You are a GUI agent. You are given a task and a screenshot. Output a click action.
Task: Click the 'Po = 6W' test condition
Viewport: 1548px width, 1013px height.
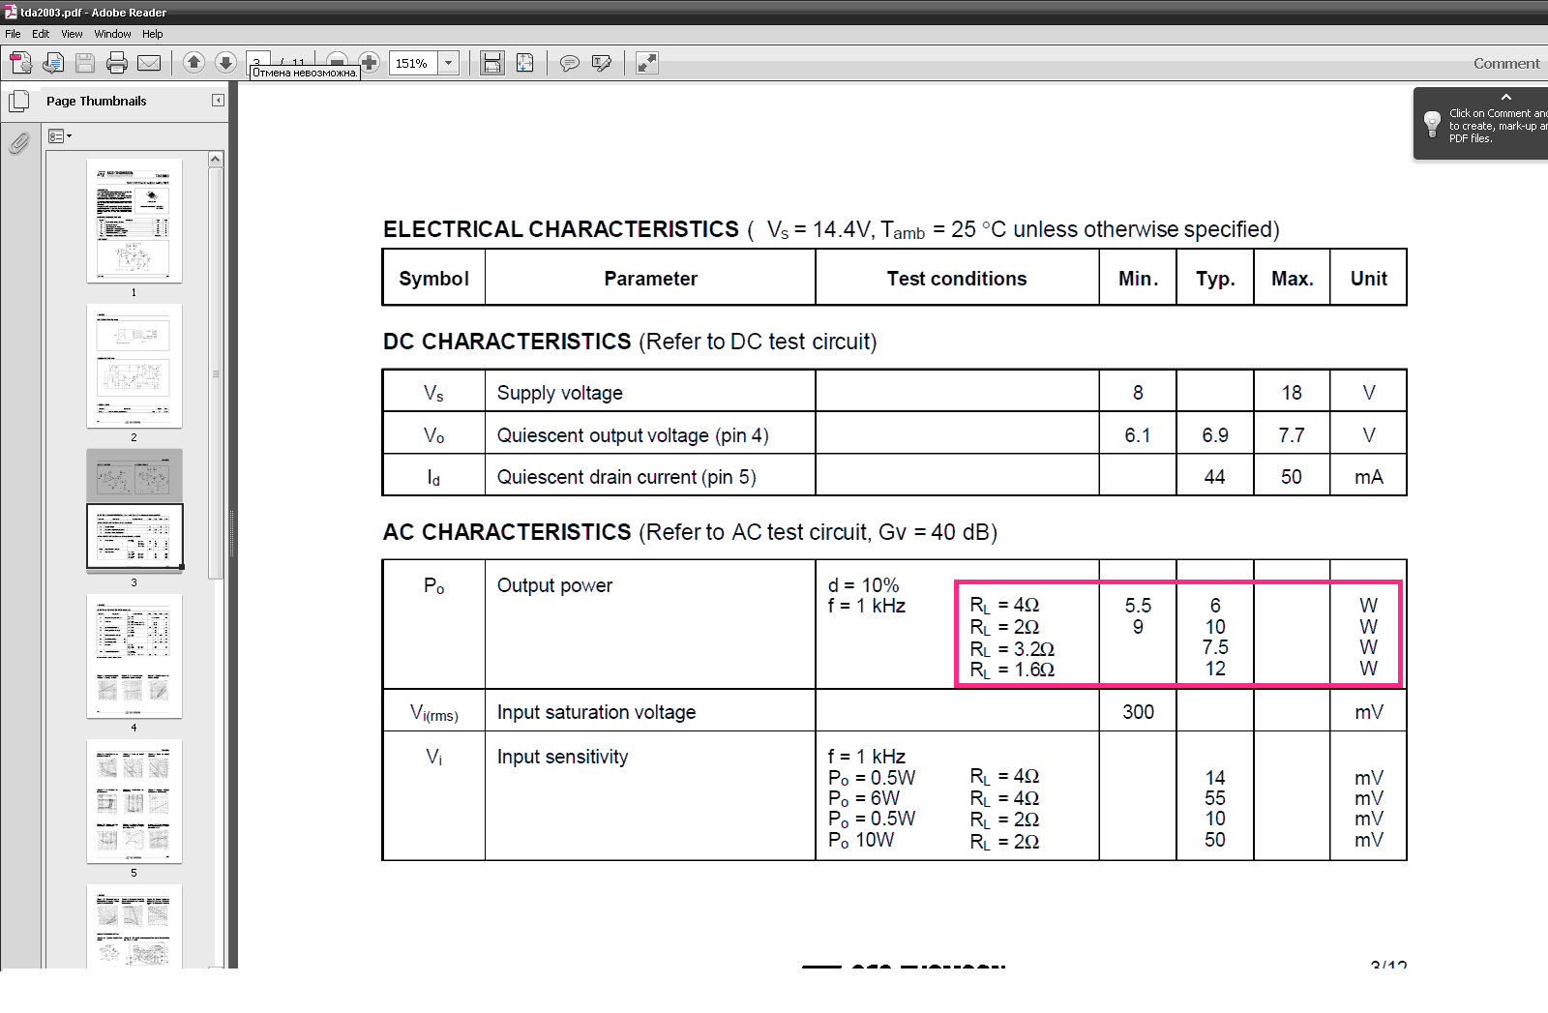[864, 798]
